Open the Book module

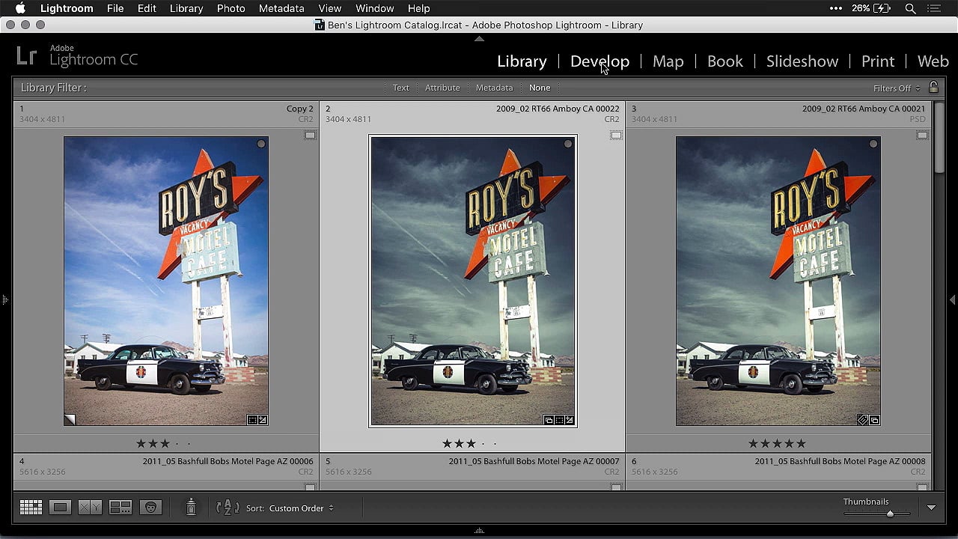(725, 61)
